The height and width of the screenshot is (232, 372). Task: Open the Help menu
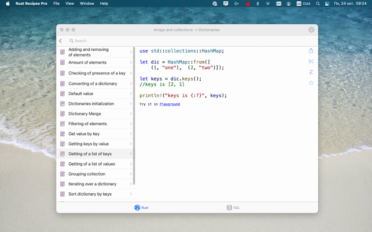point(104,3)
